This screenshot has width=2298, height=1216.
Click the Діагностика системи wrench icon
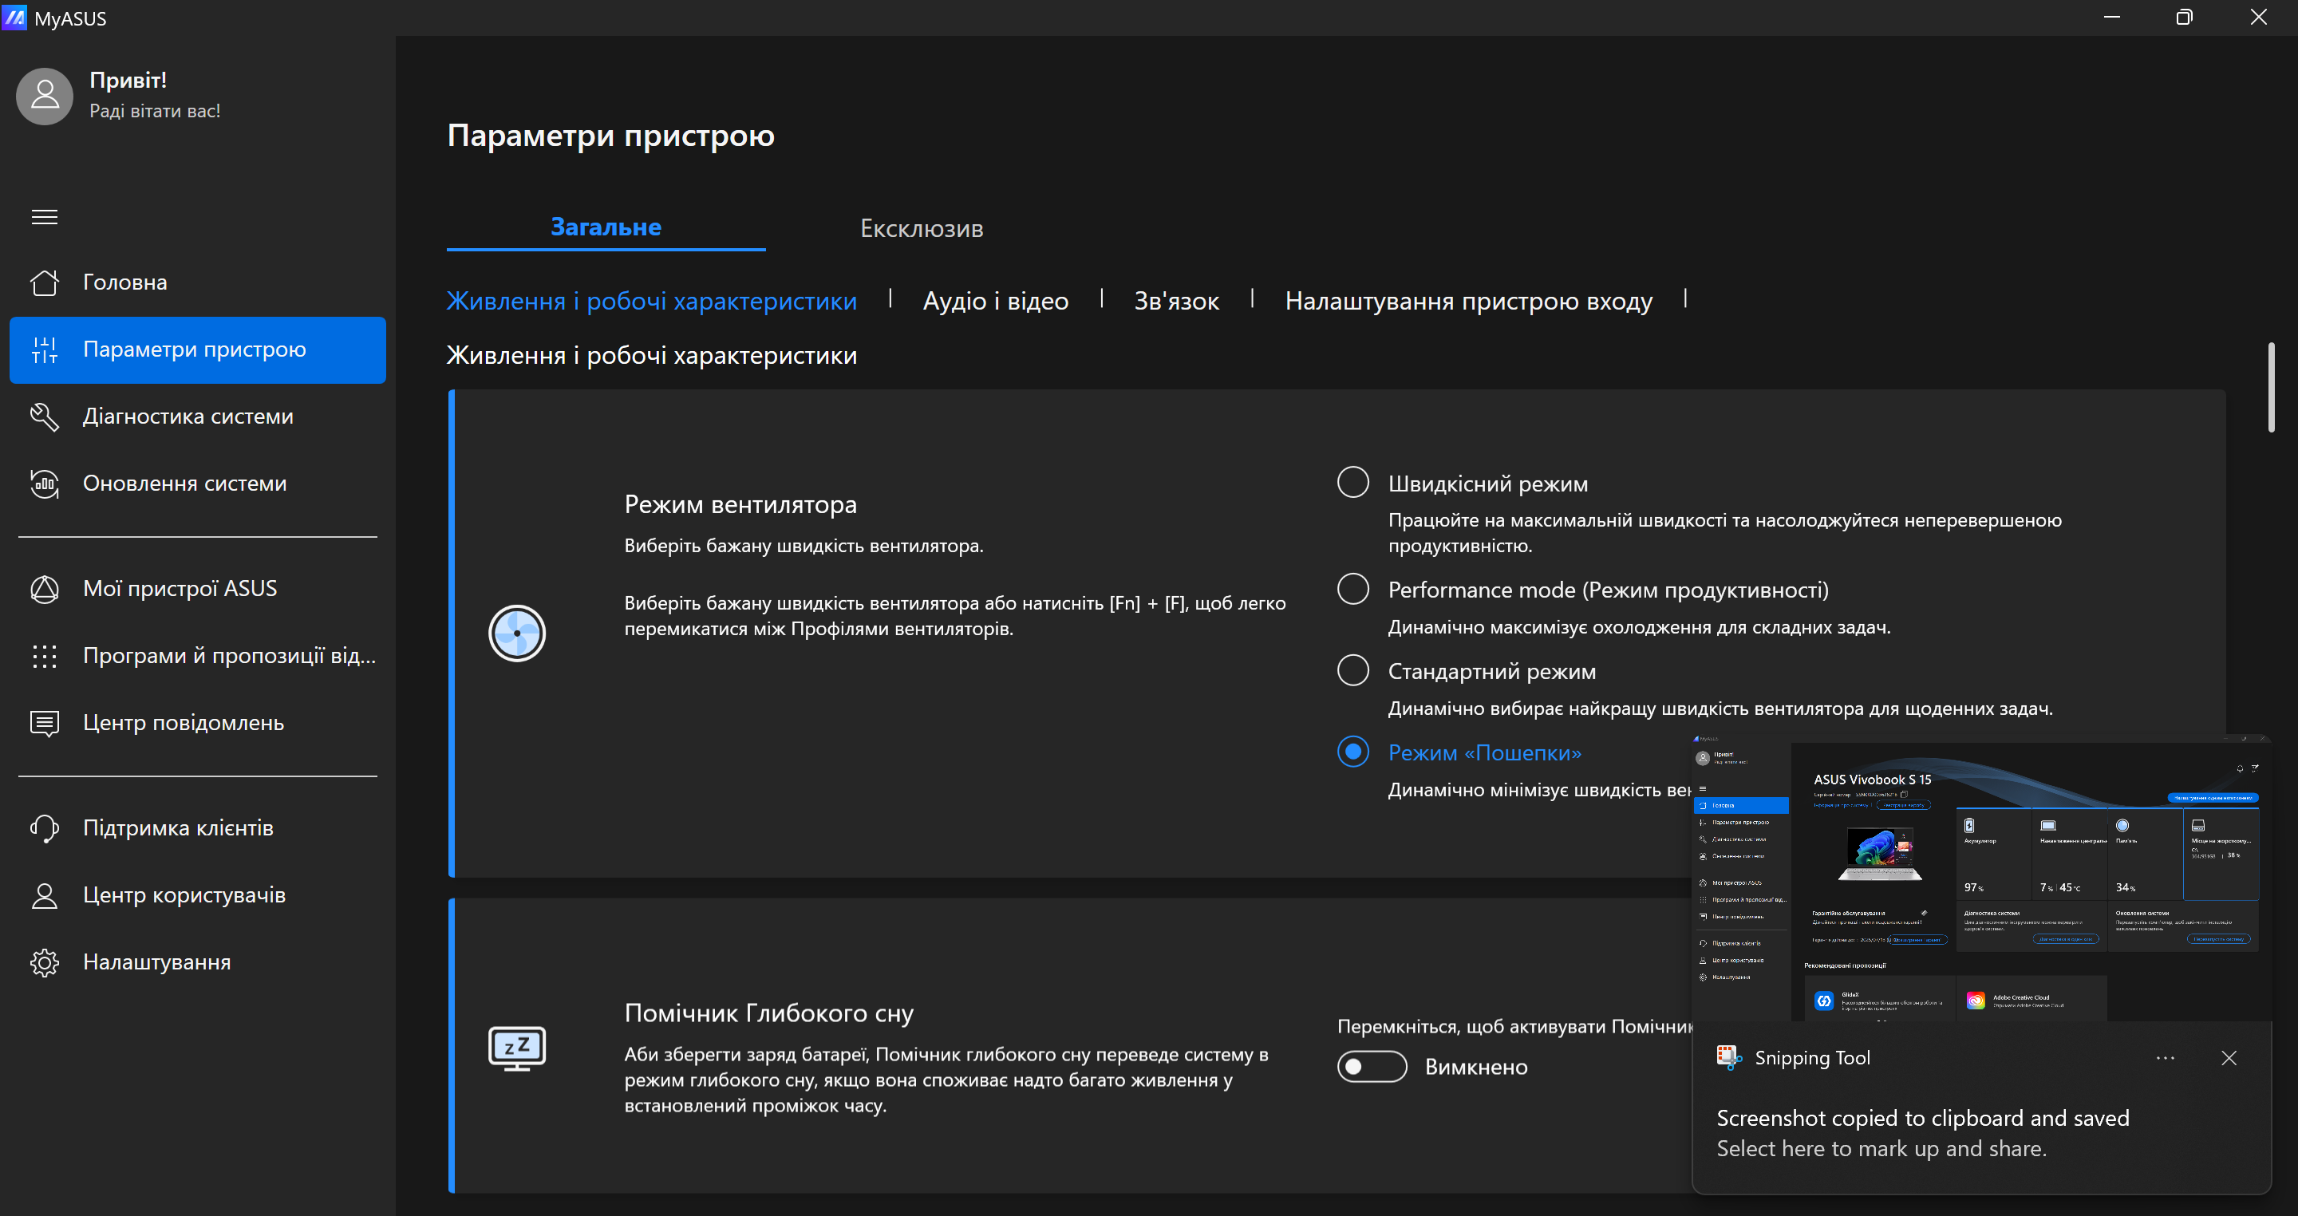pos(45,417)
